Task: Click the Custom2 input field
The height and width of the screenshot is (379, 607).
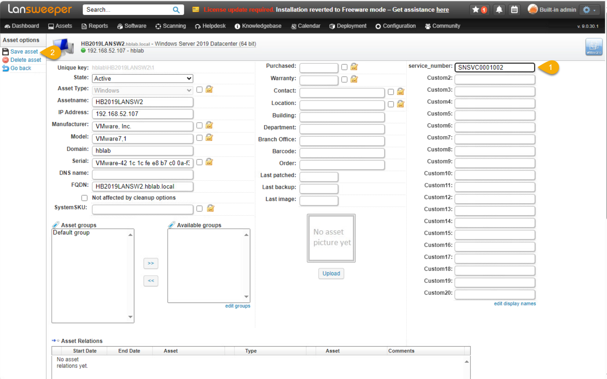Action: pos(495,79)
